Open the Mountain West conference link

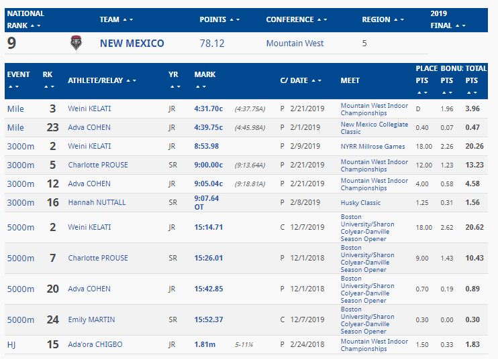coord(295,43)
